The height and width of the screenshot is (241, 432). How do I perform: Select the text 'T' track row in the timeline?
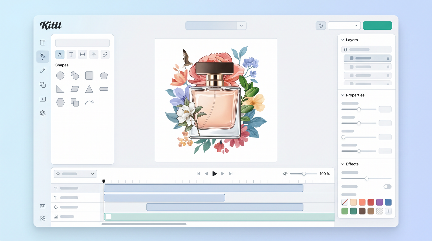point(75,198)
